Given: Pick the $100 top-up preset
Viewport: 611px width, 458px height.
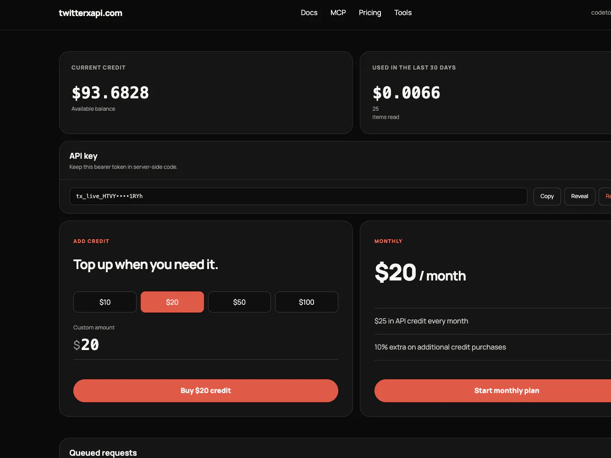Looking at the screenshot, I should tap(307, 302).
